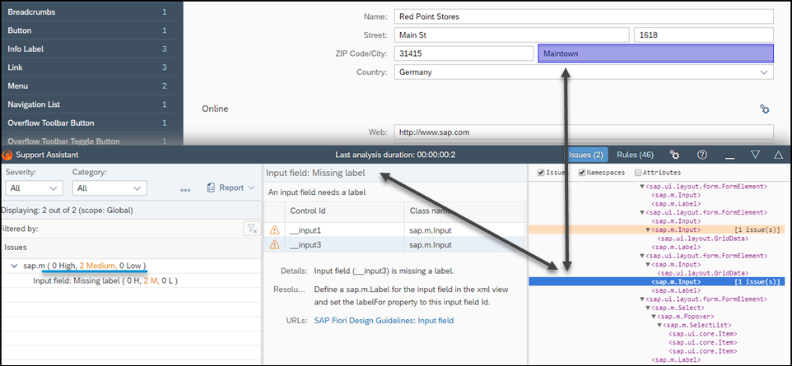792x366 pixels.
Task: Minimize the Support Assistant panel
Action: [x=729, y=156]
